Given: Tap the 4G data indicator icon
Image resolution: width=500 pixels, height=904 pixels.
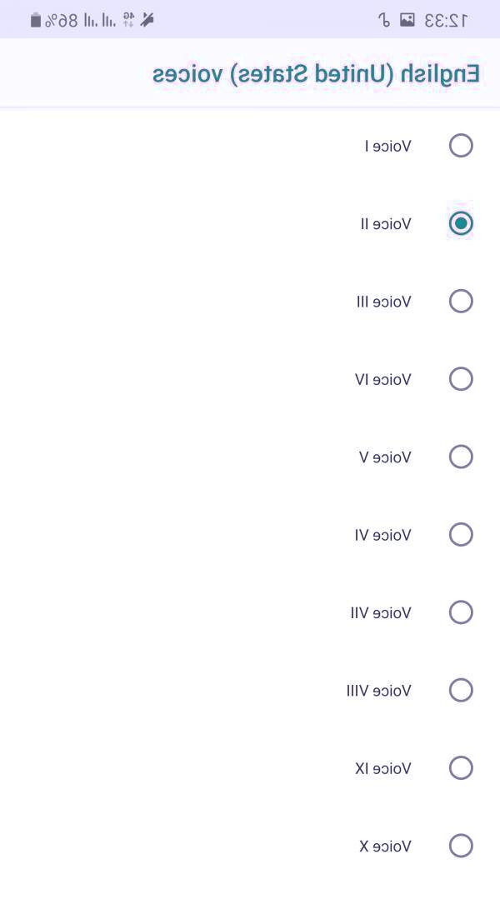Looking at the screenshot, I should (128, 20).
